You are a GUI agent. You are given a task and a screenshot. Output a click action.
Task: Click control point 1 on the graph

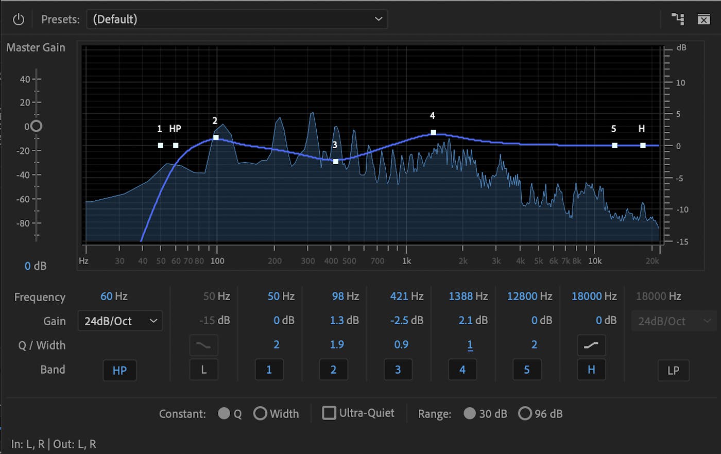pyautogui.click(x=161, y=146)
